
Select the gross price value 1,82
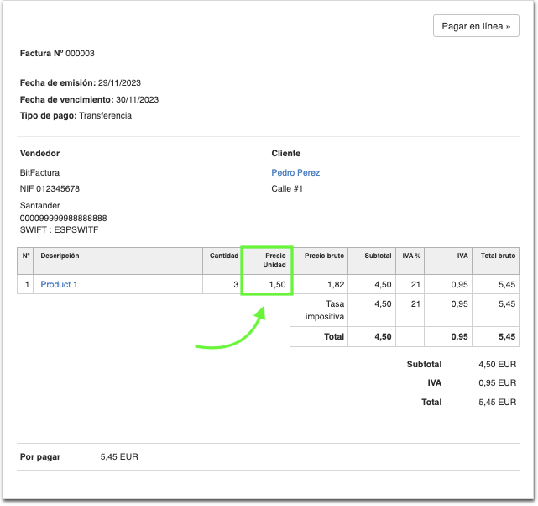pyautogui.click(x=335, y=285)
